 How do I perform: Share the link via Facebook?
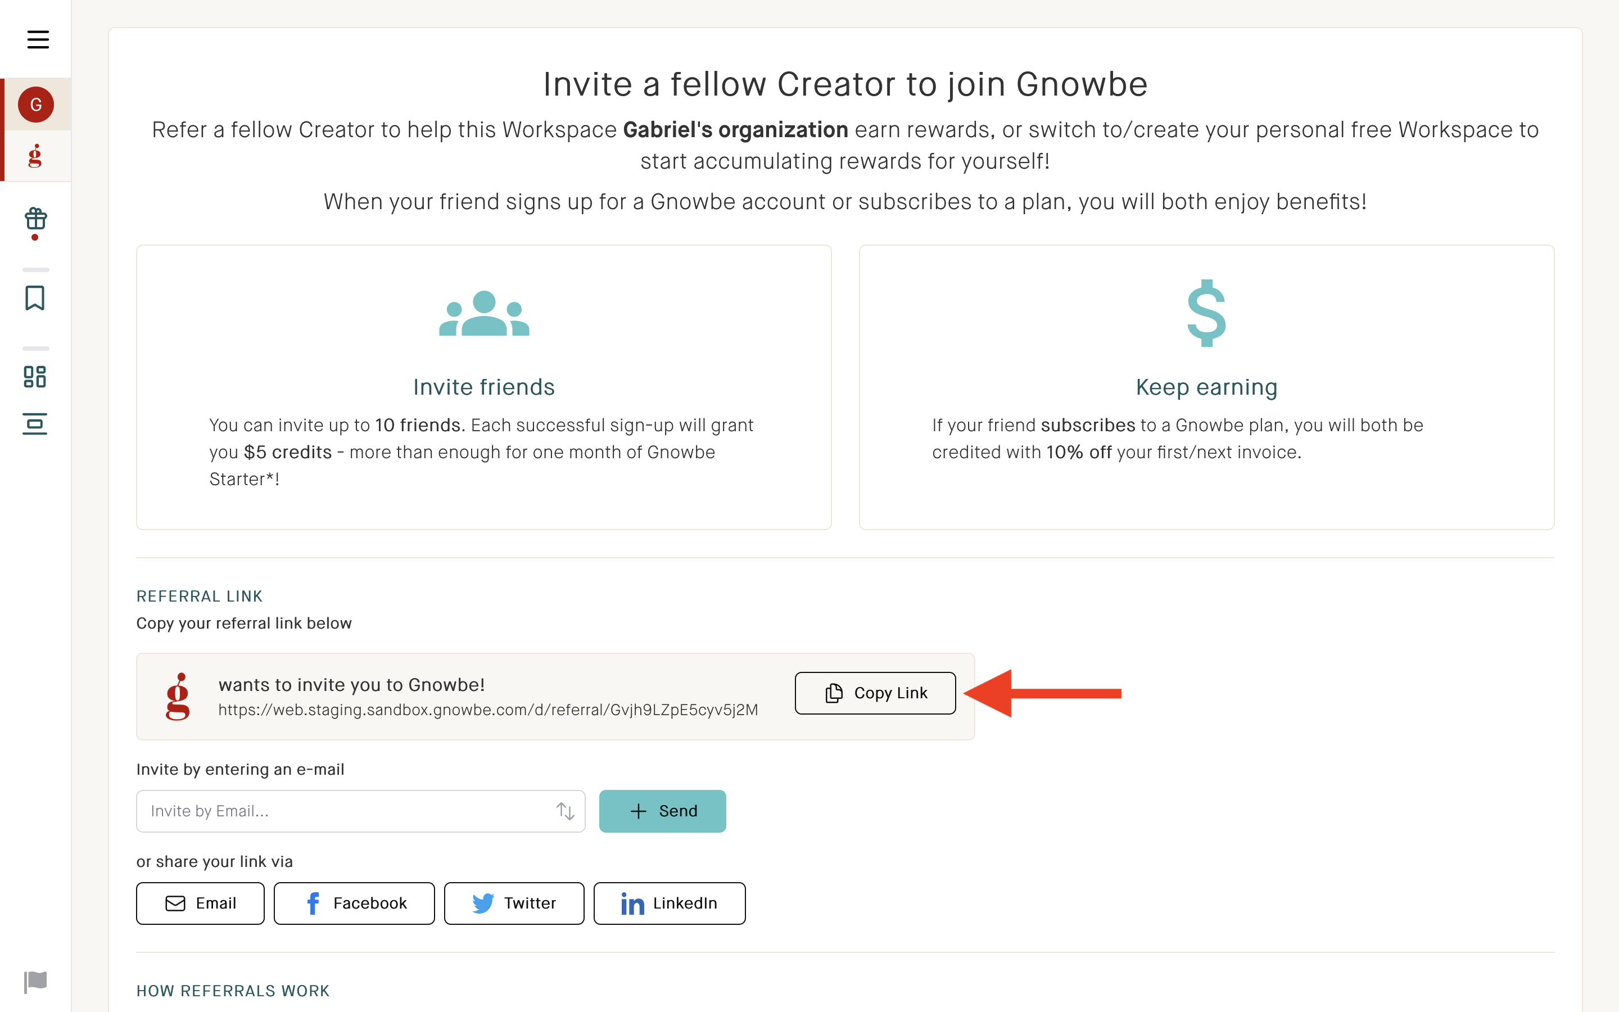tap(354, 903)
